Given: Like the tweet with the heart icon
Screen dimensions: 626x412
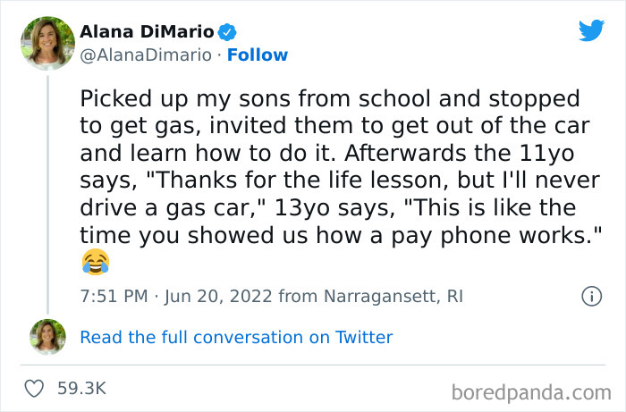Looking at the screenshot, I should click(x=35, y=388).
